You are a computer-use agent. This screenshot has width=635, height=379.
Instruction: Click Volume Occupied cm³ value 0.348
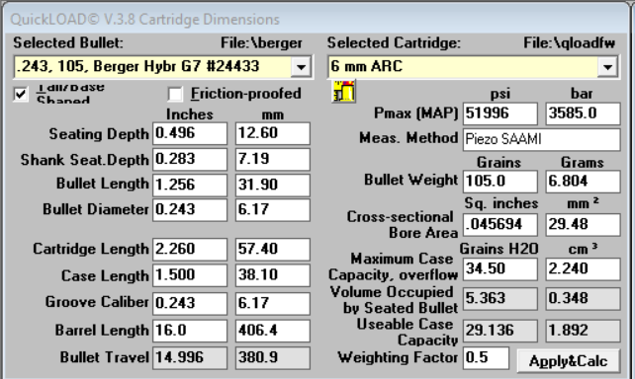coord(583,299)
